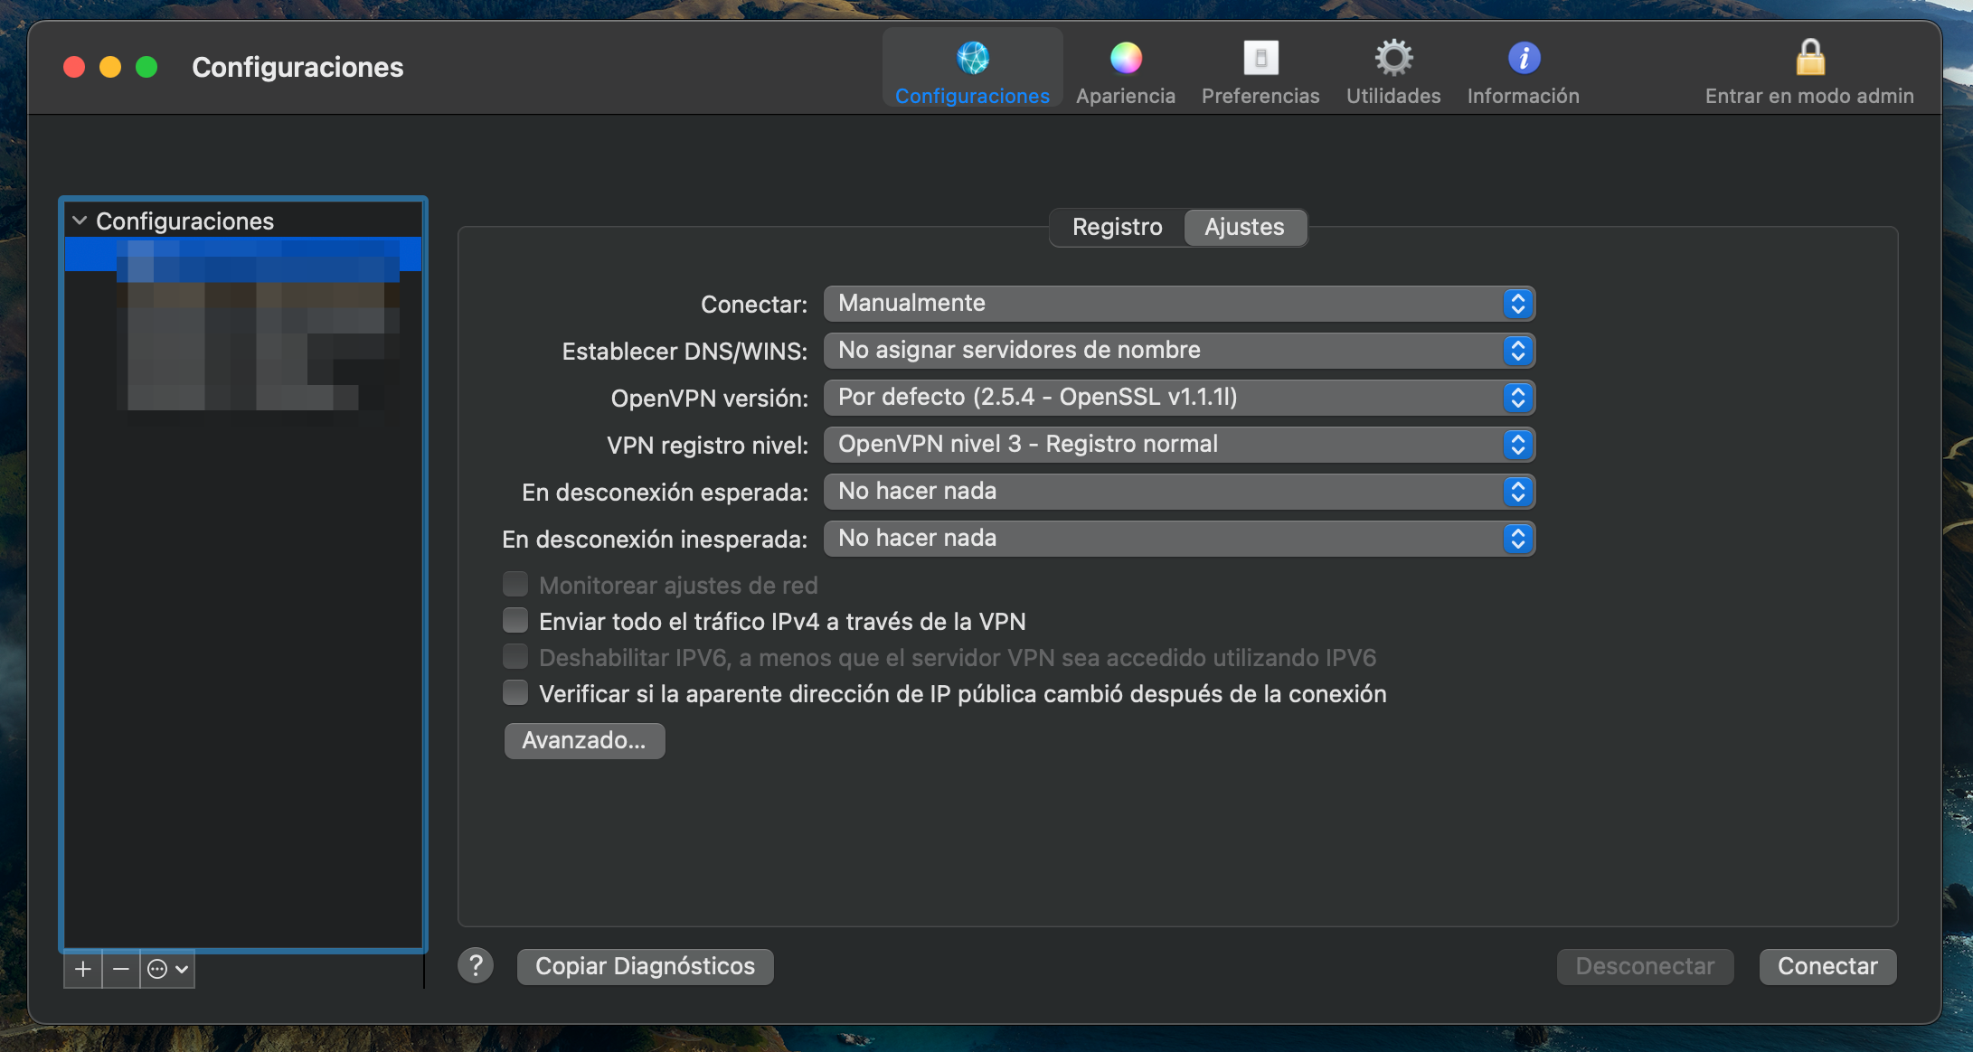The width and height of the screenshot is (1973, 1052).
Task: Open the Conectar dropdown set to Manualmente
Action: 1178,304
